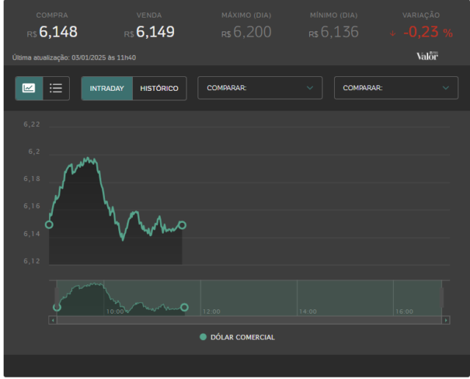Viewport: 470px width, 379px height.
Task: Click the chart's starting point marker
Action: pos(49,224)
